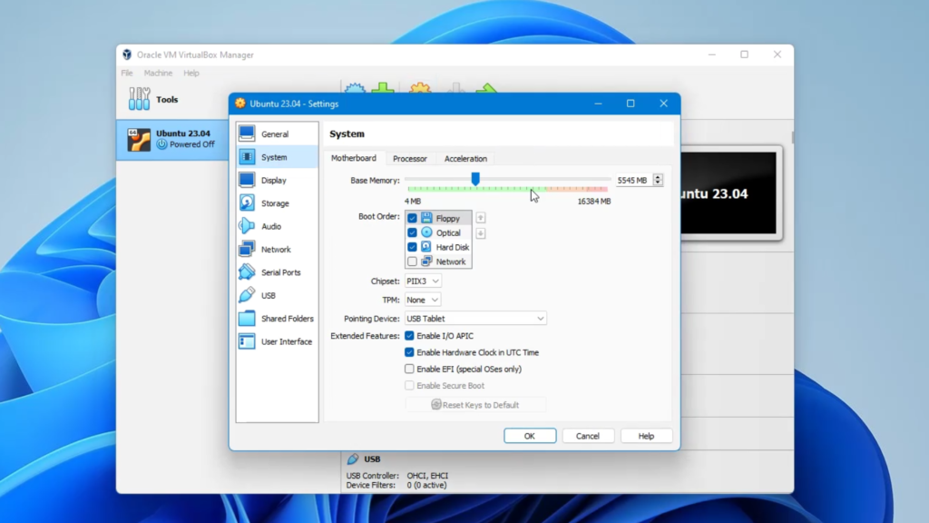Click the VirtualBox Manager title bar logo
The height and width of the screenshot is (523, 929).
pos(127,54)
